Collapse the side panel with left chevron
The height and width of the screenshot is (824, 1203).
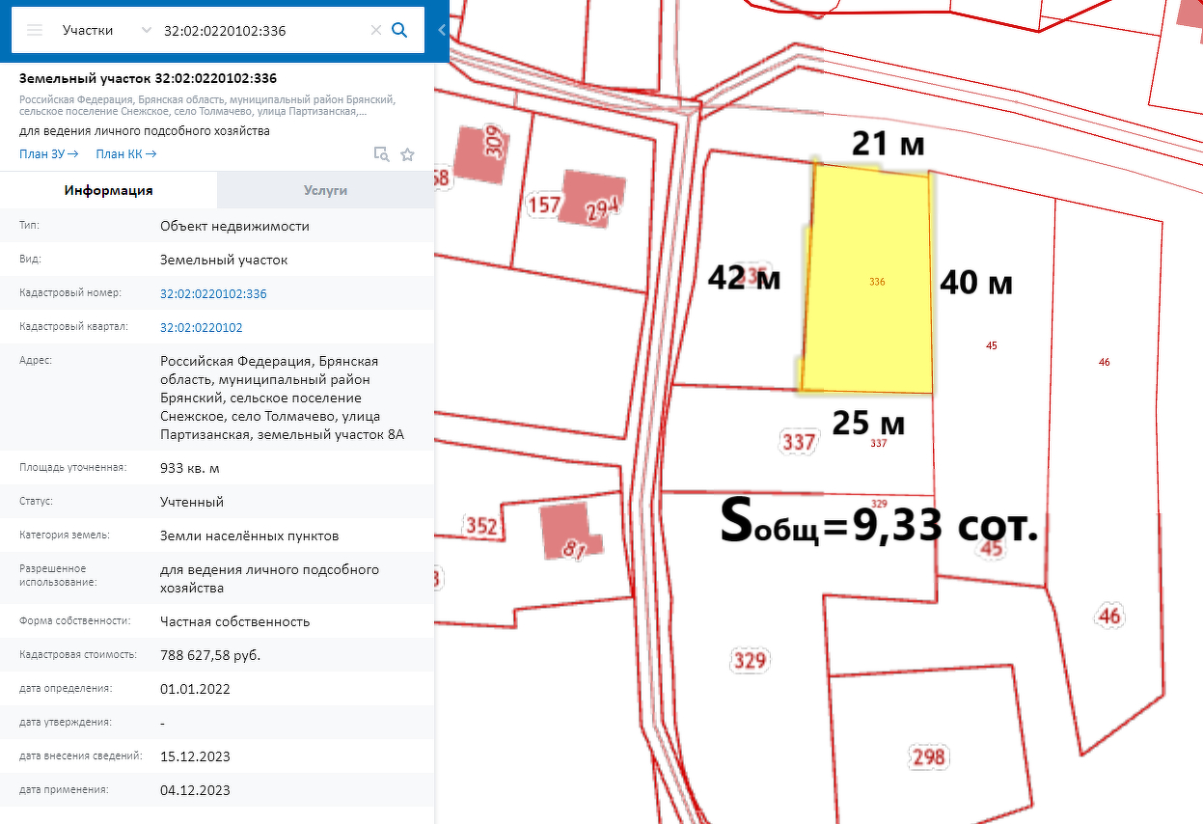point(442,30)
